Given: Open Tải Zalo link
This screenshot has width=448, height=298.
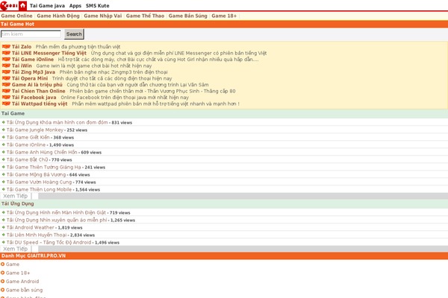Looking at the screenshot, I should [22, 47].
